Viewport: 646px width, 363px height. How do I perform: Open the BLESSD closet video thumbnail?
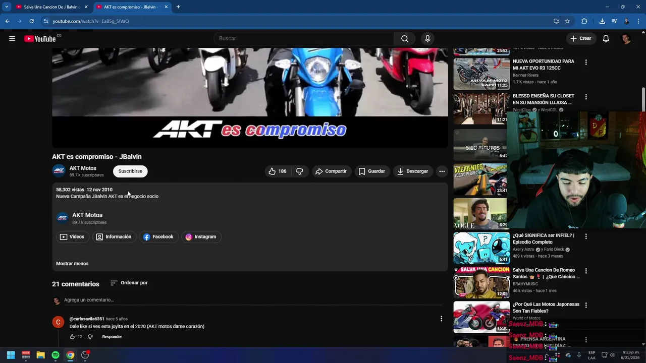click(480, 108)
